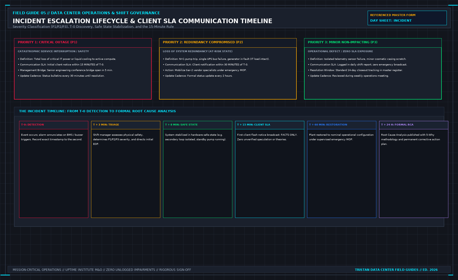Select the Priority 2: Redundancy Compromised header
Viewport: 458px width, 280px height.
pos(228,43)
